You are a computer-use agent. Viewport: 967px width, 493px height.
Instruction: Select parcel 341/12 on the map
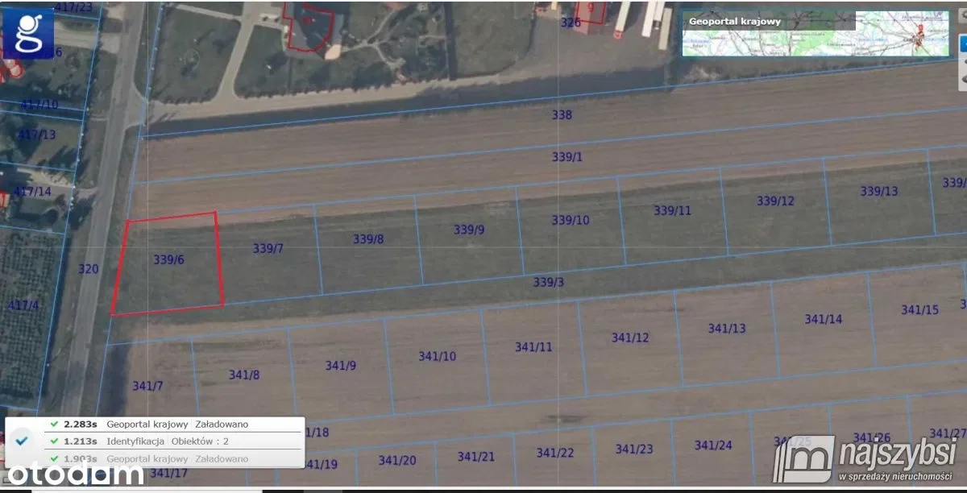[x=629, y=338]
